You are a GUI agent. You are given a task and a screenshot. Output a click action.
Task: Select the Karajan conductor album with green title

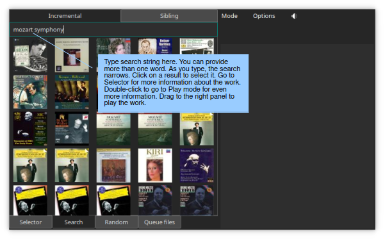[72, 92]
